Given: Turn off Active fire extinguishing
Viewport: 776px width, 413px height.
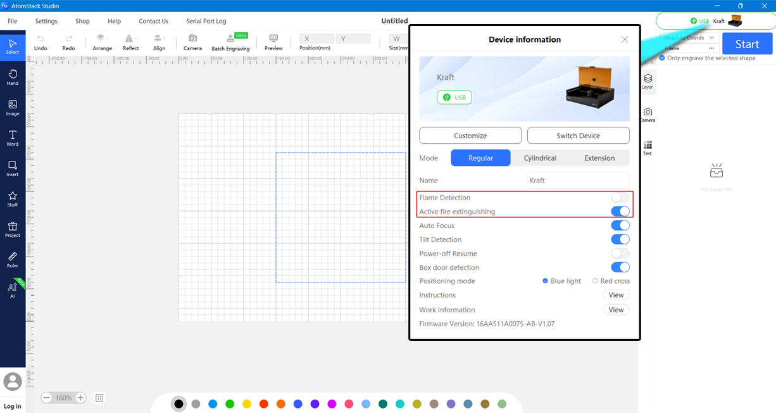Looking at the screenshot, I should [x=620, y=212].
